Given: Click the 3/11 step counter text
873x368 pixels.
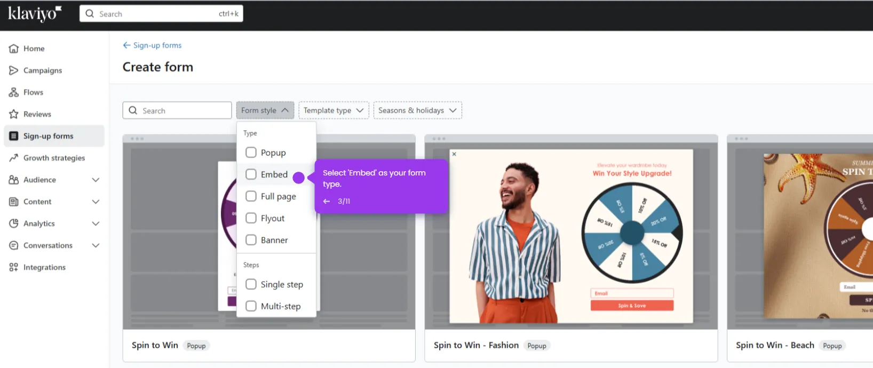Looking at the screenshot, I should tap(344, 201).
